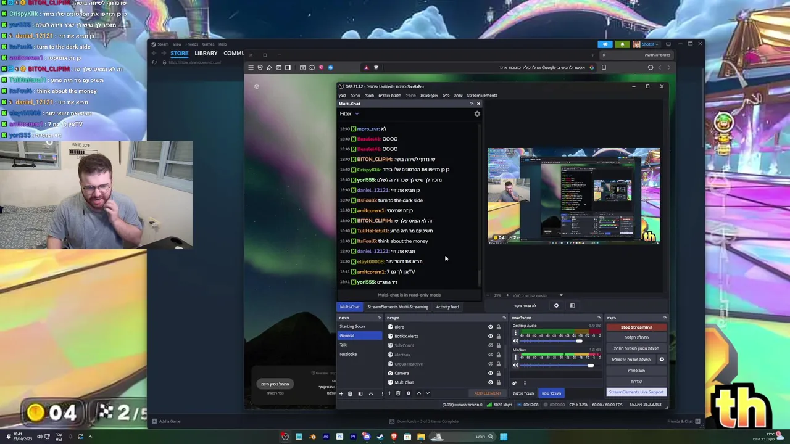Open Mic/Aux options menu dots
This screenshot has width=790, height=444.
click(x=516, y=358)
